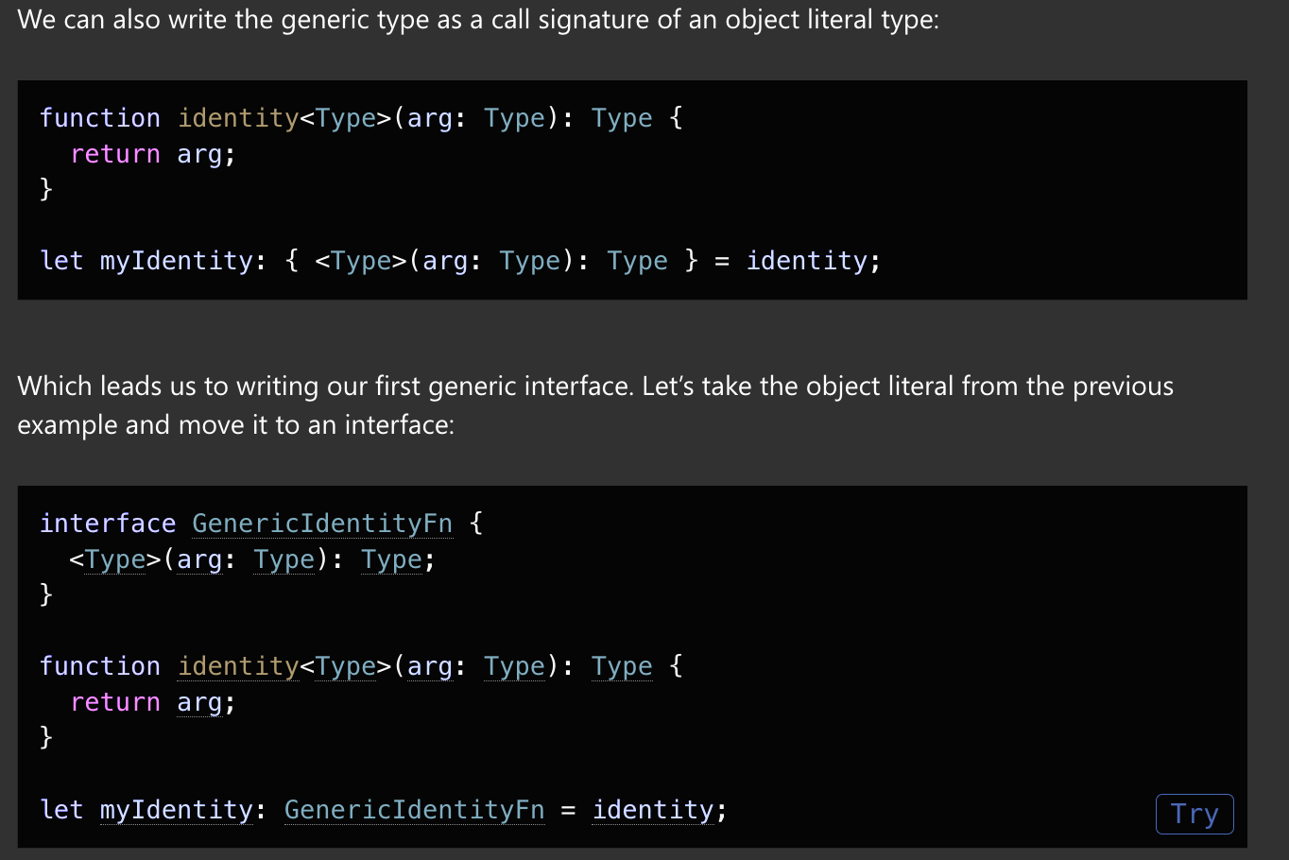This screenshot has width=1289, height=860.
Task: Click the Type link inside the interface body
Action: (x=114, y=559)
